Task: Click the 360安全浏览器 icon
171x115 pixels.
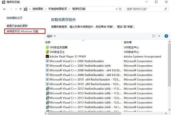Action: (x=47, y=47)
